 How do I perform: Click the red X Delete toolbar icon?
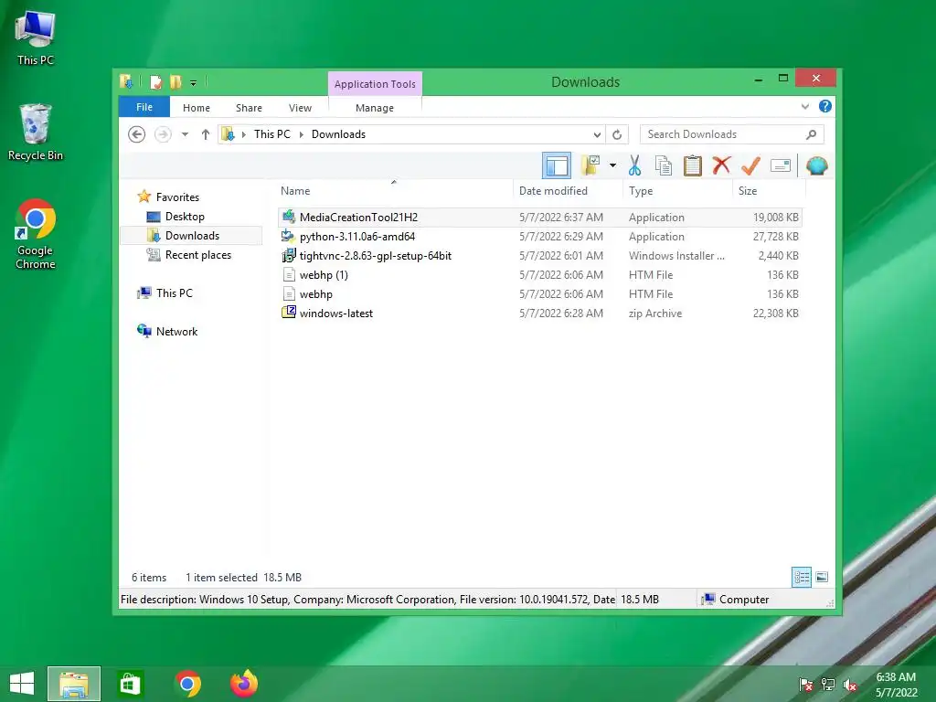click(x=721, y=165)
